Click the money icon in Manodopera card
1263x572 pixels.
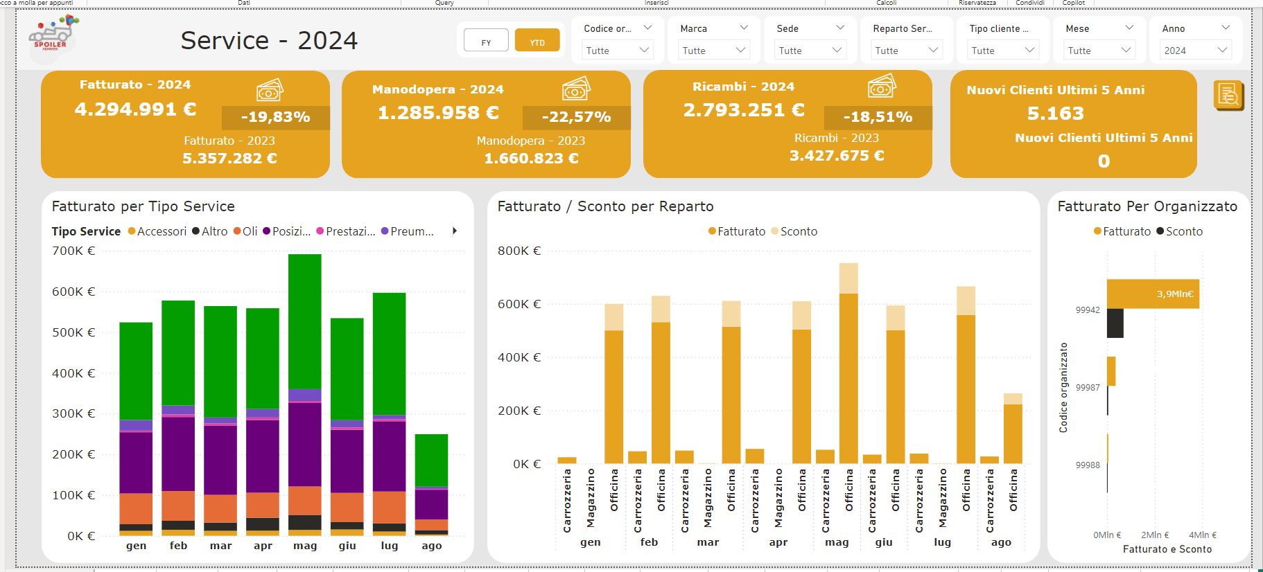click(576, 89)
